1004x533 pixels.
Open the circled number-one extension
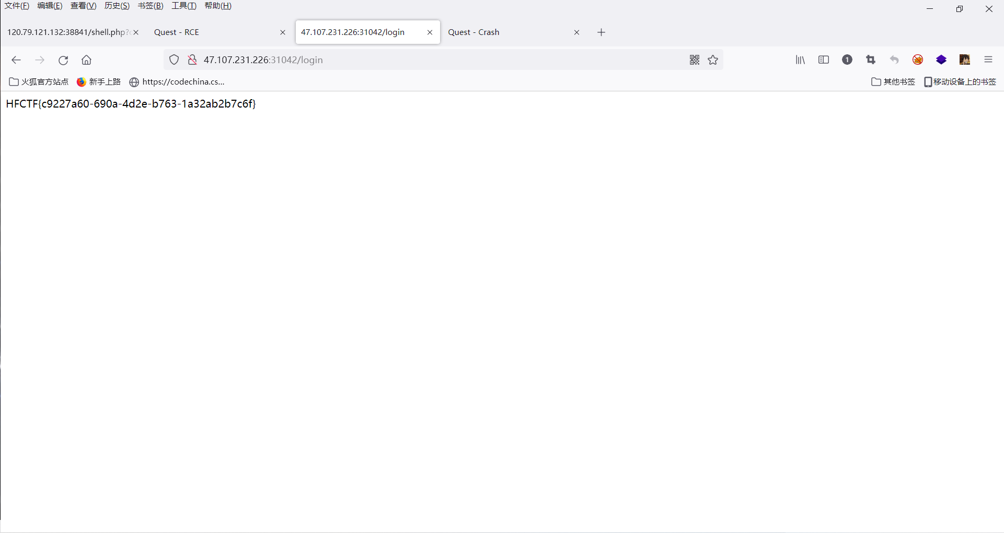pyautogui.click(x=847, y=60)
